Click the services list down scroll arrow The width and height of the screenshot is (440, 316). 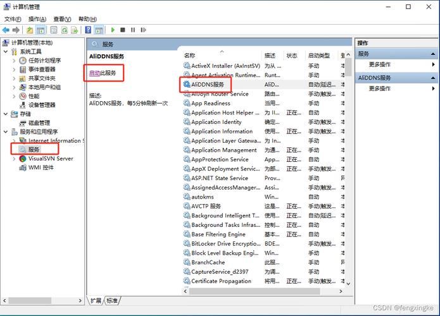(x=348, y=284)
